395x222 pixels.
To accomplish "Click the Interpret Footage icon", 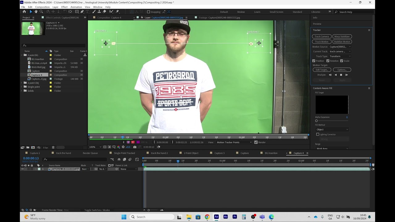I will 23,147.
